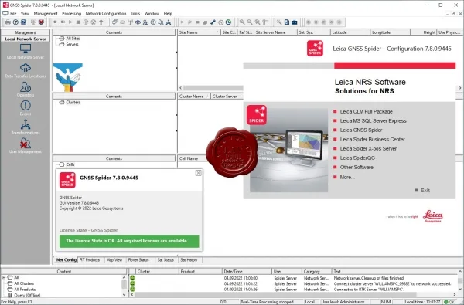The height and width of the screenshot is (305, 464).
Task: Click the round Help question-mark toolbar icon
Action: [15, 22]
